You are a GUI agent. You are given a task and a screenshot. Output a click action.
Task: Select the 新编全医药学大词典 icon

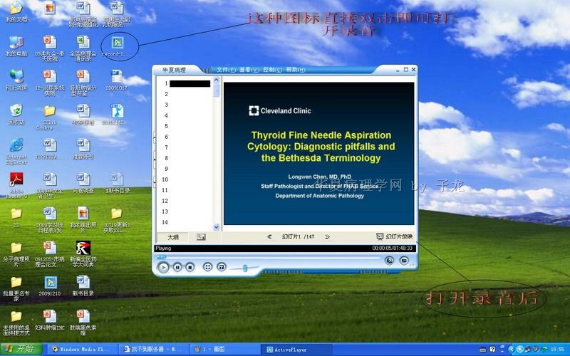coord(83,254)
